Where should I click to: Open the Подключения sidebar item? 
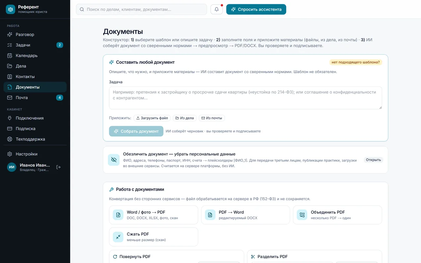pyautogui.click(x=35, y=118)
